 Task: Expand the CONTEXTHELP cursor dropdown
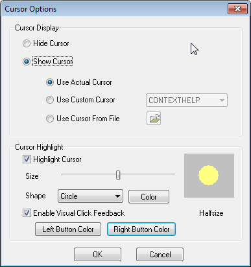click(x=187, y=100)
